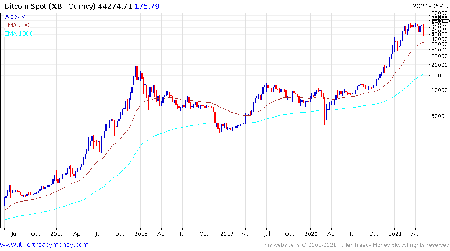Click the 2021 year label on time axis

[x=395, y=233]
